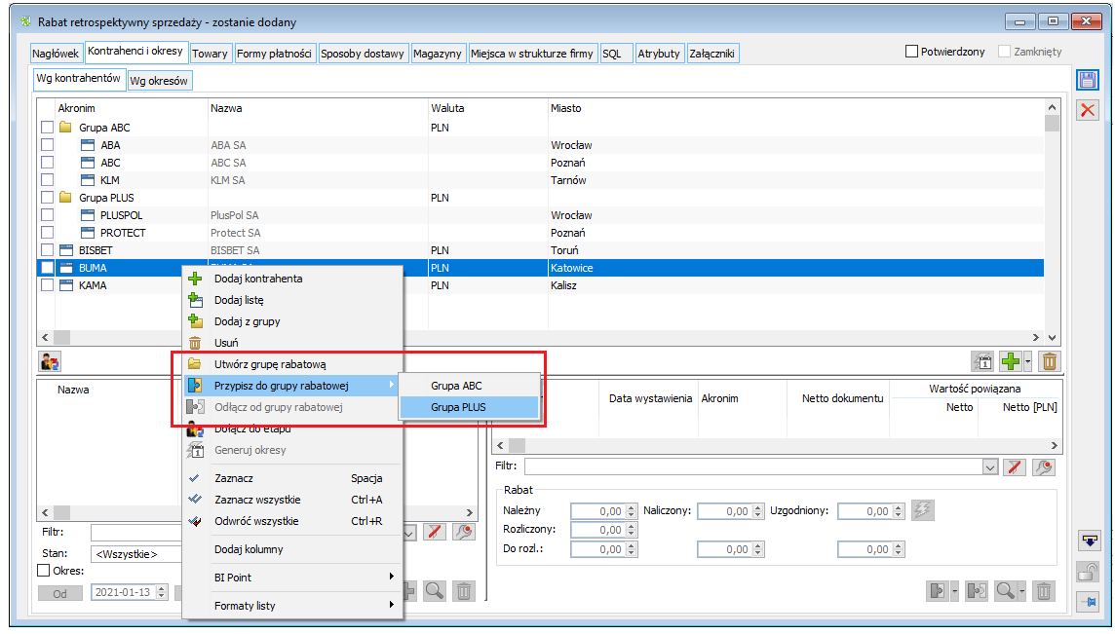Screen dimensions: 1115x634
Task: Click the filter builder wrench icon in right panel
Action: click(1043, 466)
